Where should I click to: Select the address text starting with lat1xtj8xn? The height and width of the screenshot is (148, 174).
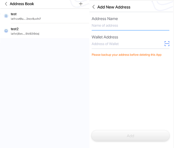(25, 33)
